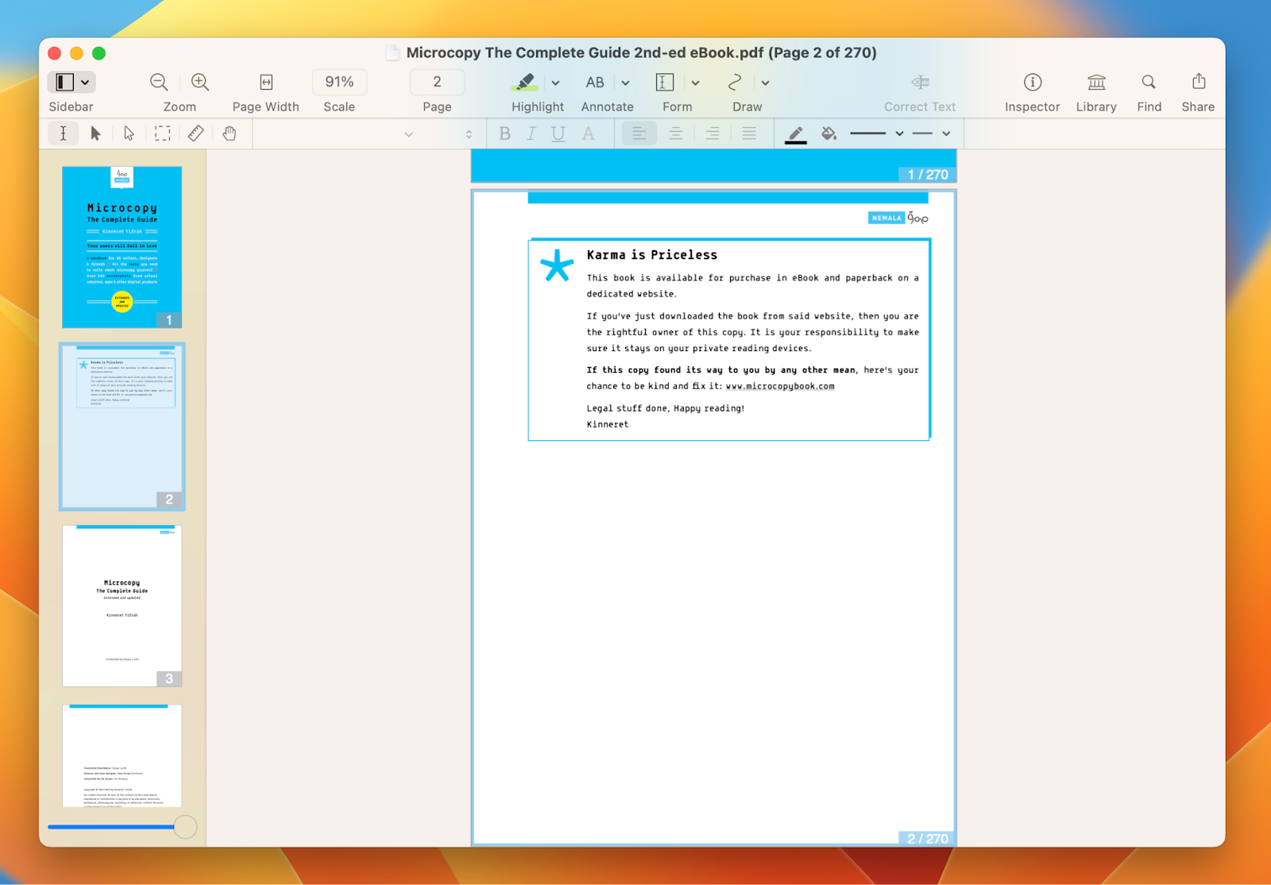Image resolution: width=1271 pixels, height=885 pixels.
Task: Open the Library
Action: 1096,82
